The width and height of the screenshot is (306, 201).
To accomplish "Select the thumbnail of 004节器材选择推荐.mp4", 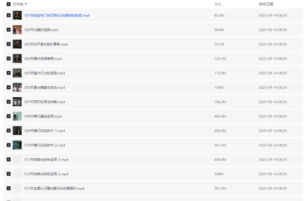I will click(17, 58).
